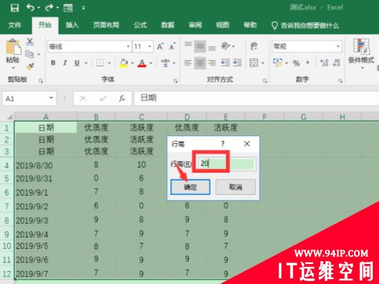The image size is (379, 284).
Task: Click the 确定 button in row height dialog
Action: pyautogui.click(x=190, y=187)
